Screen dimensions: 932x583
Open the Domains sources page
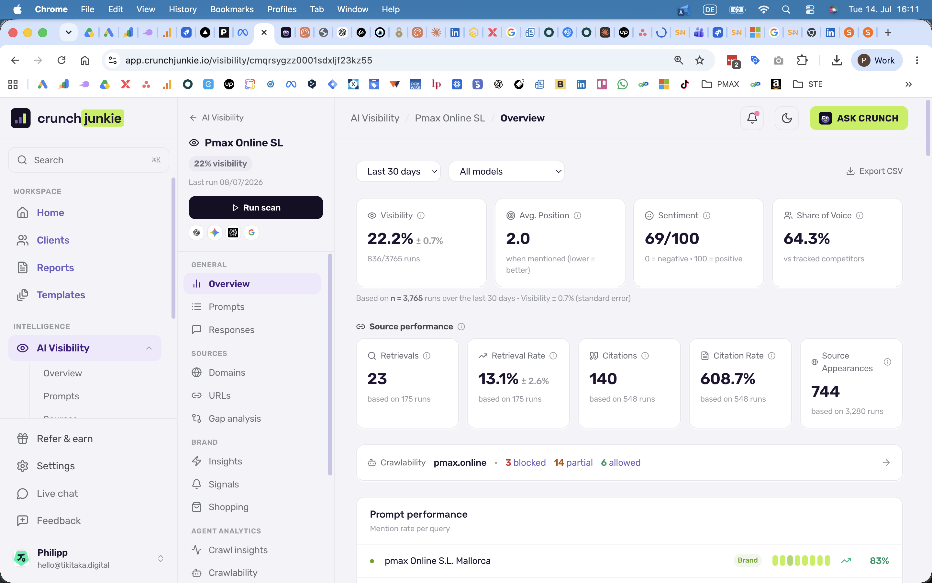point(252,372)
